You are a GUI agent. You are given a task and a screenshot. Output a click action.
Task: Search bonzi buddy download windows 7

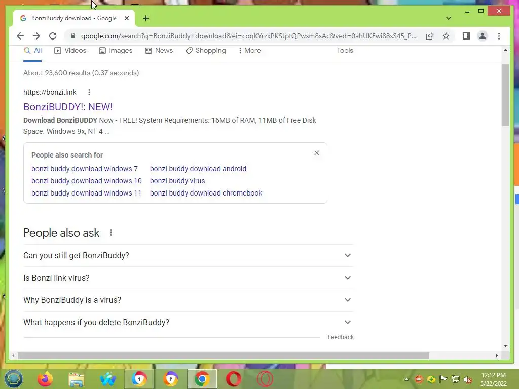click(85, 169)
